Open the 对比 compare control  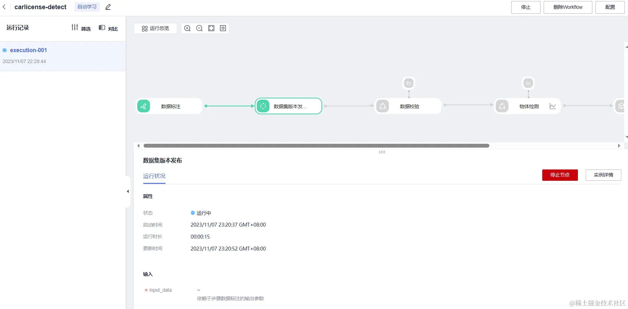[108, 28]
